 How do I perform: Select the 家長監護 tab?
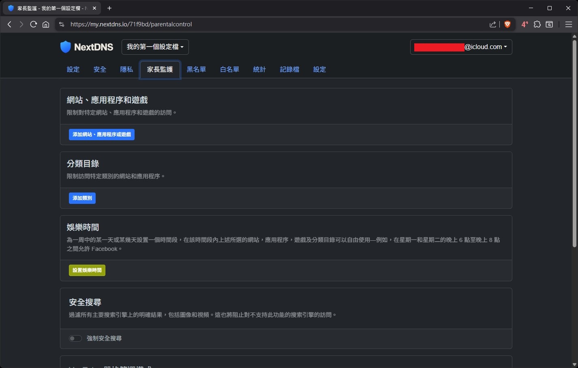tap(160, 69)
